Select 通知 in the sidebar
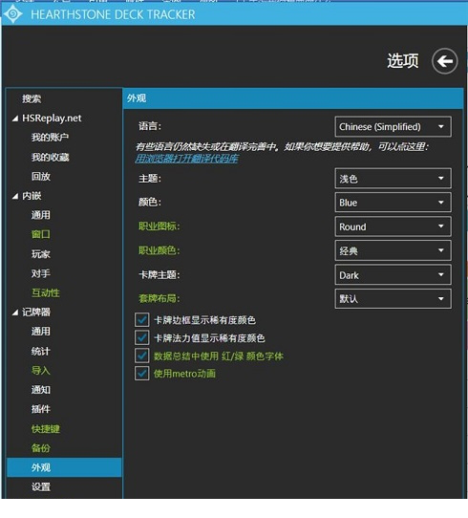The width and height of the screenshot is (468, 518). 41,390
